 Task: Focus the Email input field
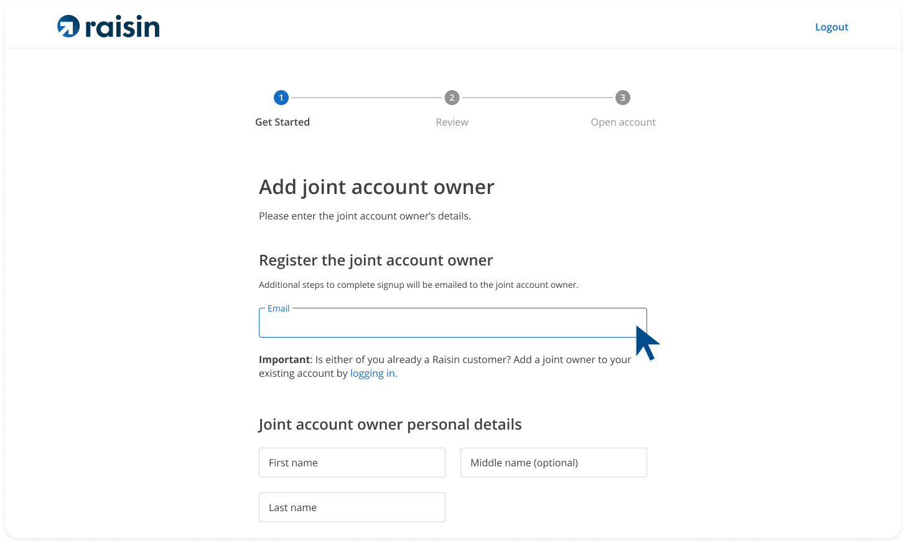point(453,323)
